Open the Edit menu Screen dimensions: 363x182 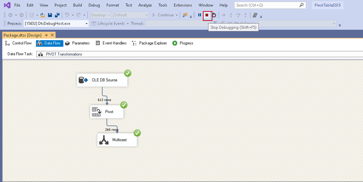[x=30, y=5]
